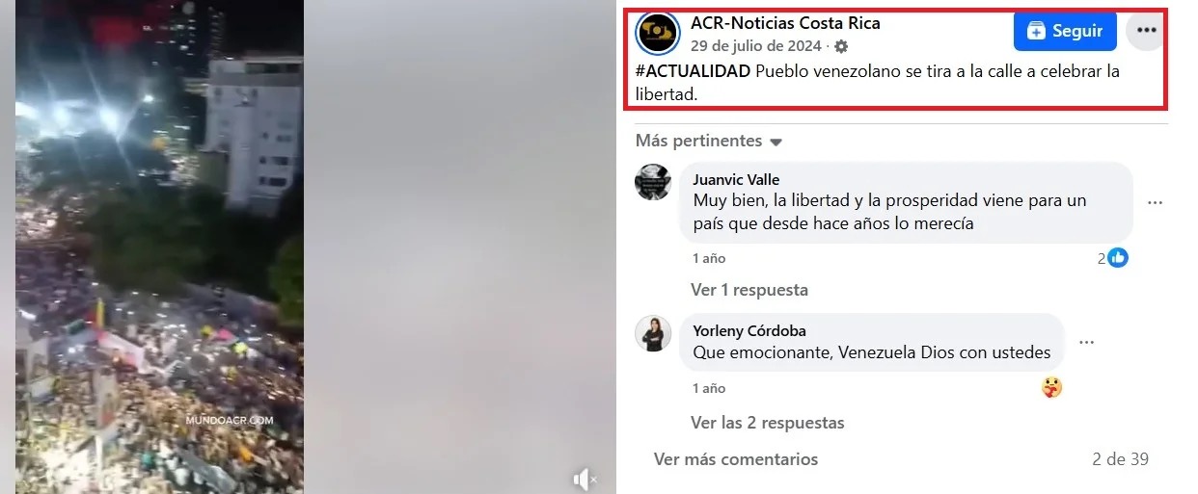
Task: Click the 29 de julio de 2024 timestamp
Action: pos(755,46)
